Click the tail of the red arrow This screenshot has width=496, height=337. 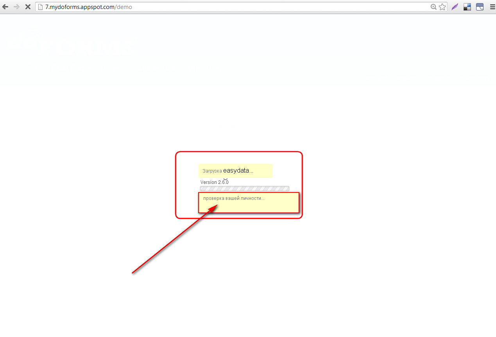point(133,273)
